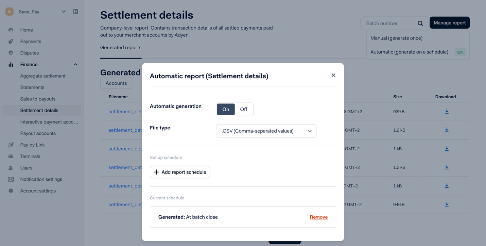Expand the Sana_Pay account switcher
Viewport: 486px width, 246px height.
(x=64, y=12)
